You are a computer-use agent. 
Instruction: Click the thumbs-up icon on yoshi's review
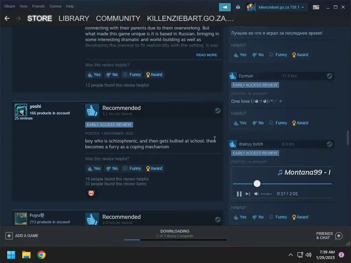pos(92,111)
